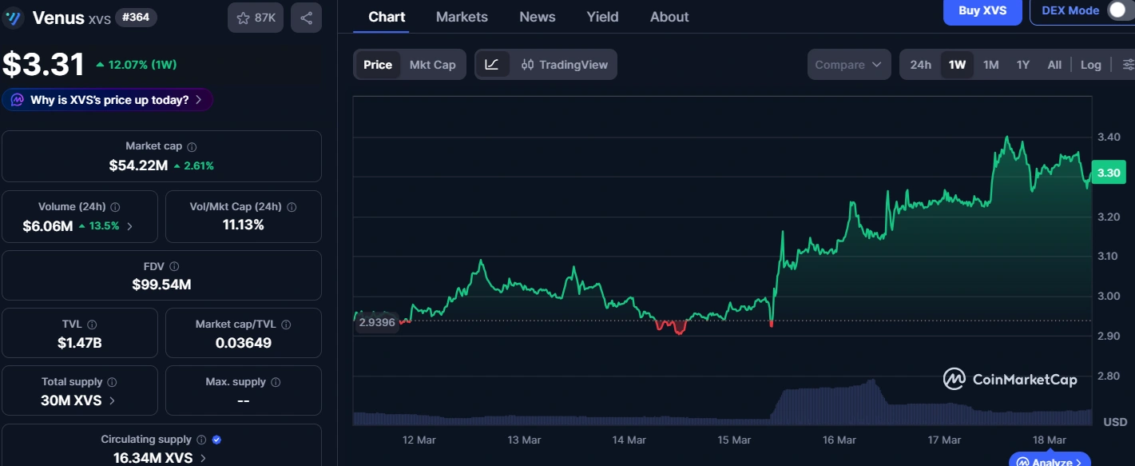Click the Buy XVS button

click(982, 11)
